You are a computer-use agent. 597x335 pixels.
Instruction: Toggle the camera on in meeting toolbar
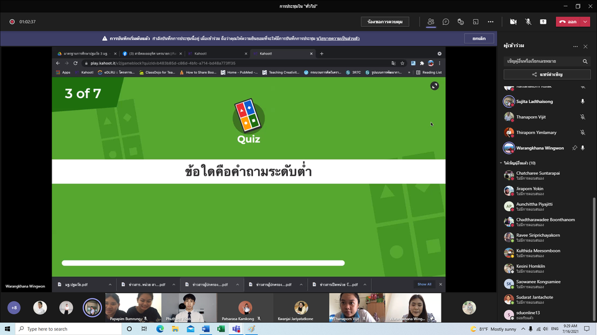tap(513, 22)
